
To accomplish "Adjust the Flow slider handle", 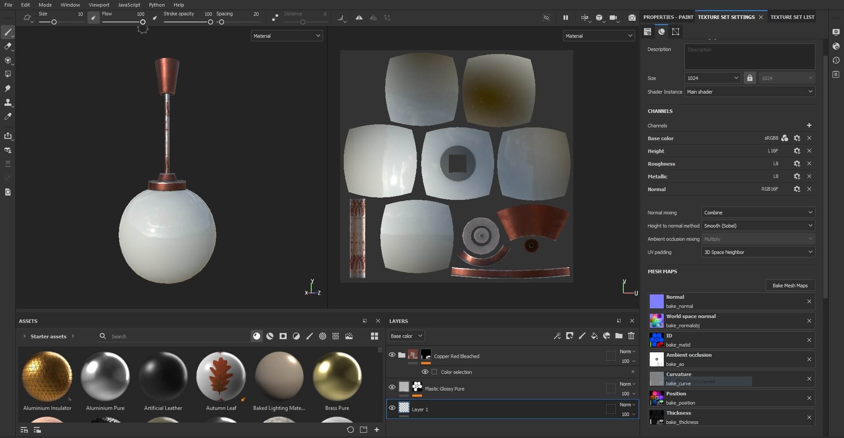I will tap(143, 22).
